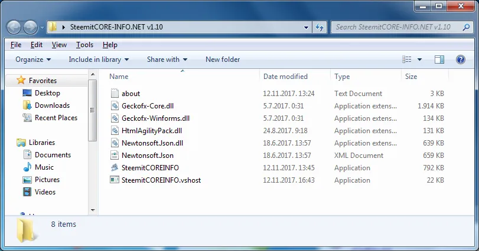Image resolution: width=479 pixels, height=251 pixels.
Task: Select the file name 'Geckofx-Core.dll'
Action: (x=148, y=105)
